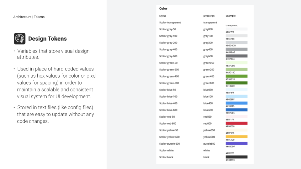The image size is (301, 169).
Task: Click the Design Tokens palette icon
Action: click(19, 39)
